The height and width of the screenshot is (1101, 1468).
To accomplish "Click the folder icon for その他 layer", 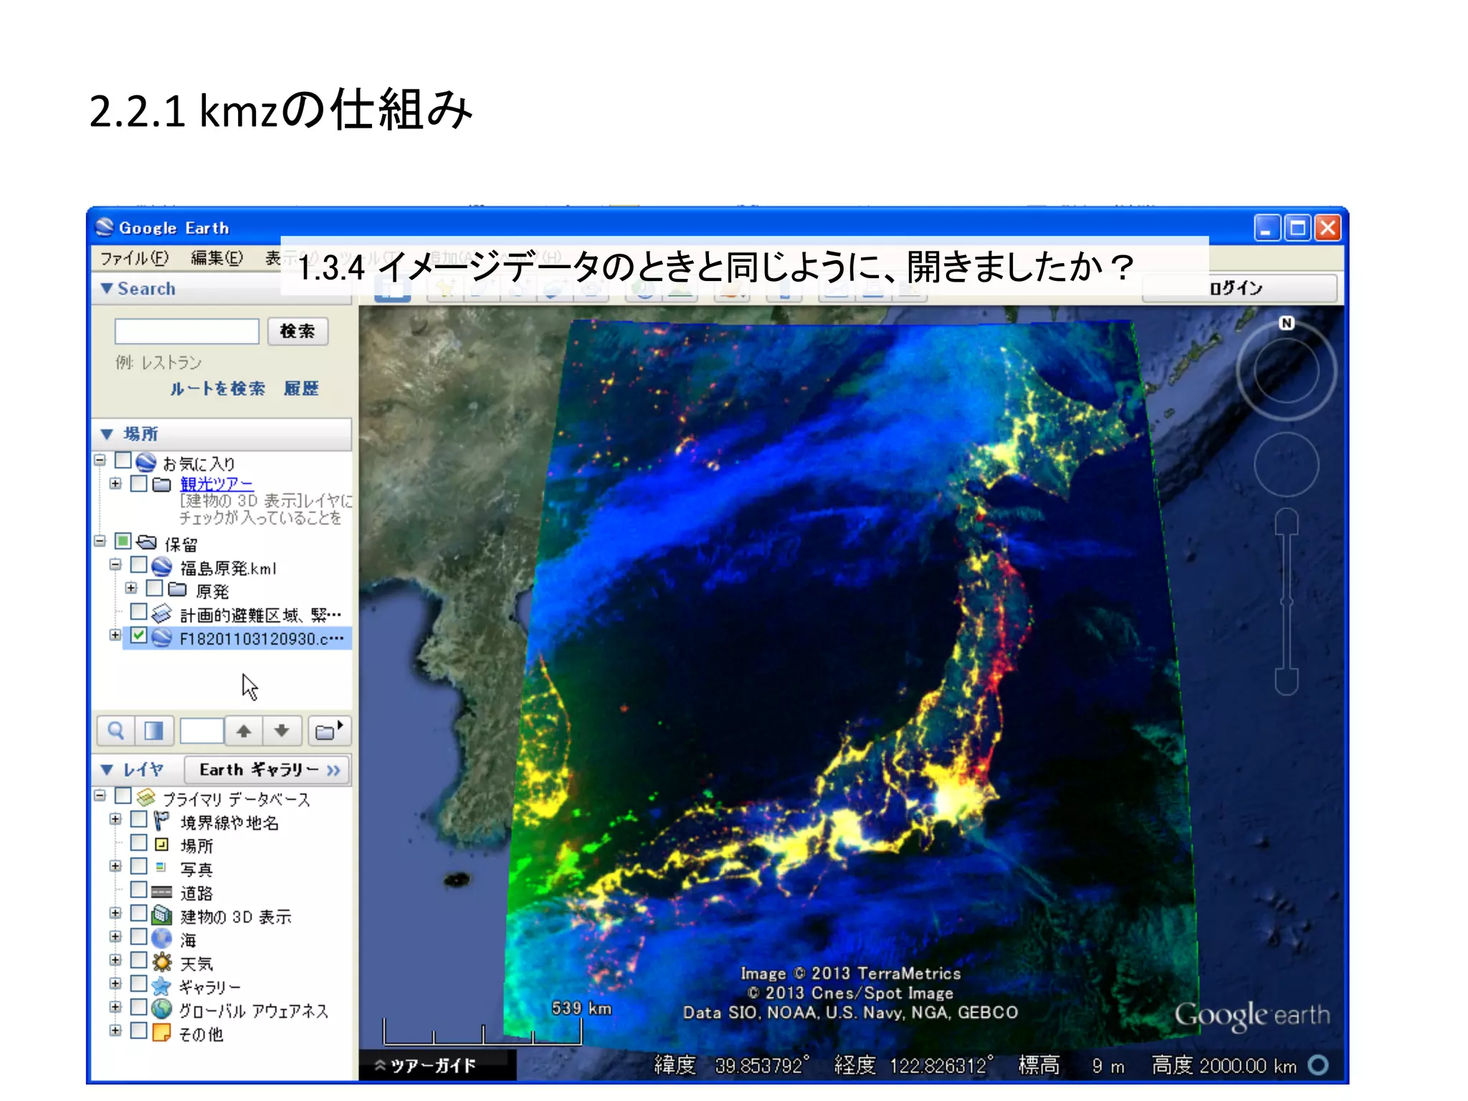I will pos(162,1033).
